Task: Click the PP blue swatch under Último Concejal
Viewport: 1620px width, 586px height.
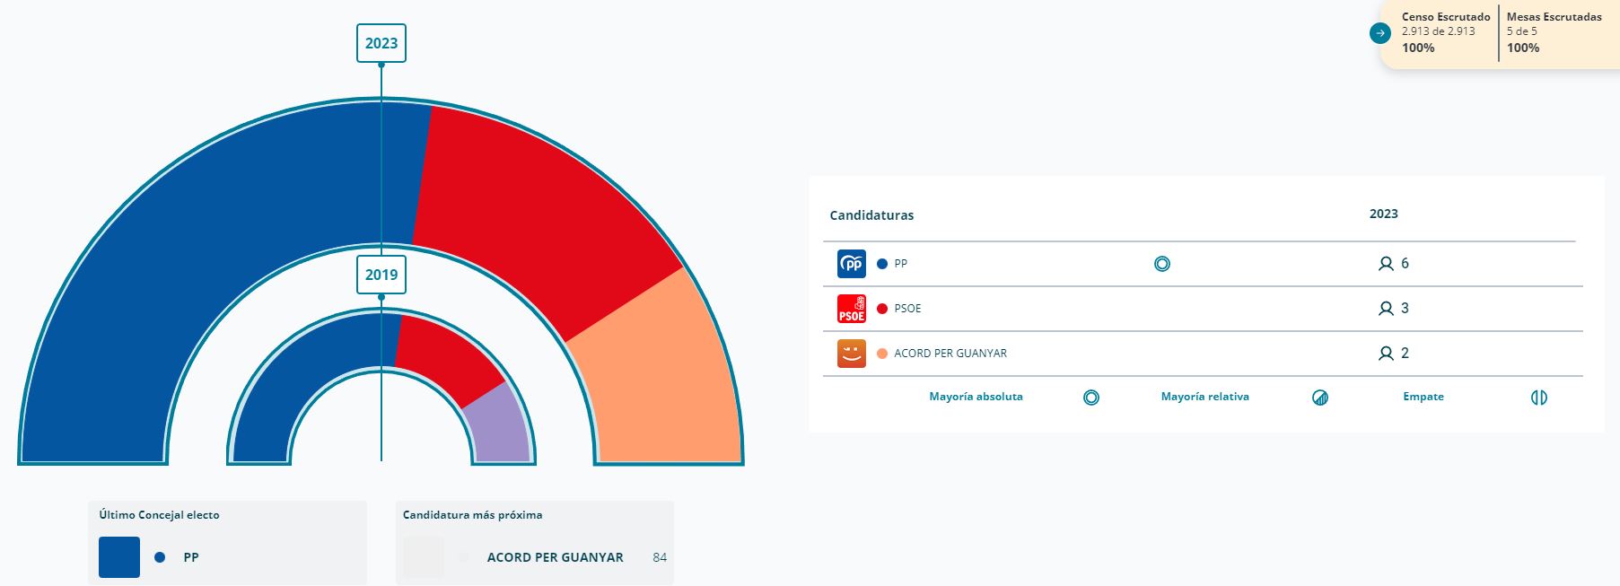Action: coord(119,557)
